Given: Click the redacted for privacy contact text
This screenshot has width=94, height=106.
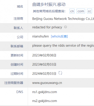Looking at the screenshot, I should point(47,27).
